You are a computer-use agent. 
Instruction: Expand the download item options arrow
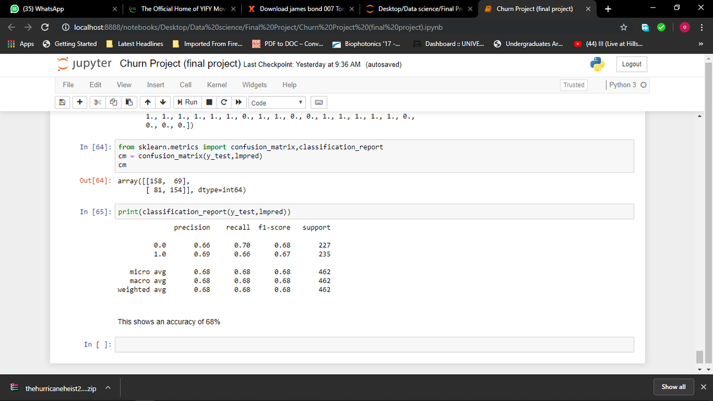tap(108, 387)
